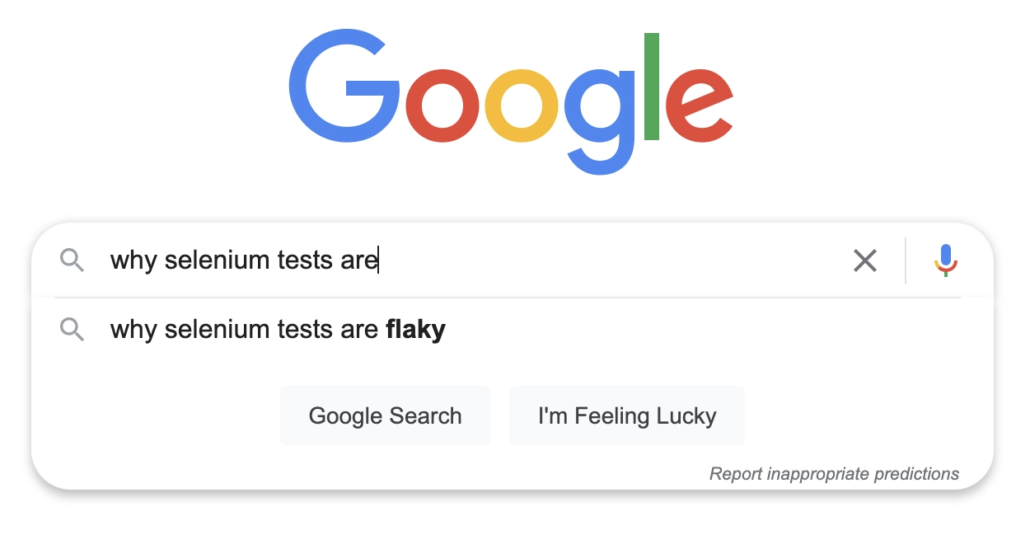Click the bold word "flaky" in the suggestion
Image resolution: width=1030 pixels, height=549 pixels.
pos(415,330)
